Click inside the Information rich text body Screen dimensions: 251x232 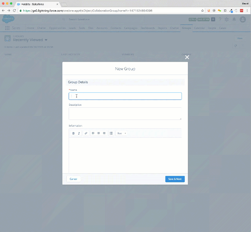[125, 155]
